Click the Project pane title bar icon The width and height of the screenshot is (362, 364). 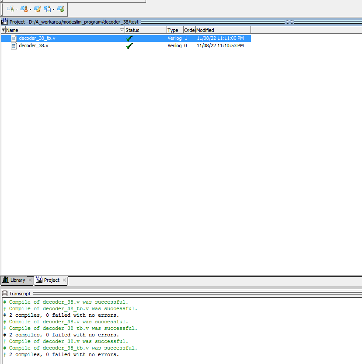4,22
